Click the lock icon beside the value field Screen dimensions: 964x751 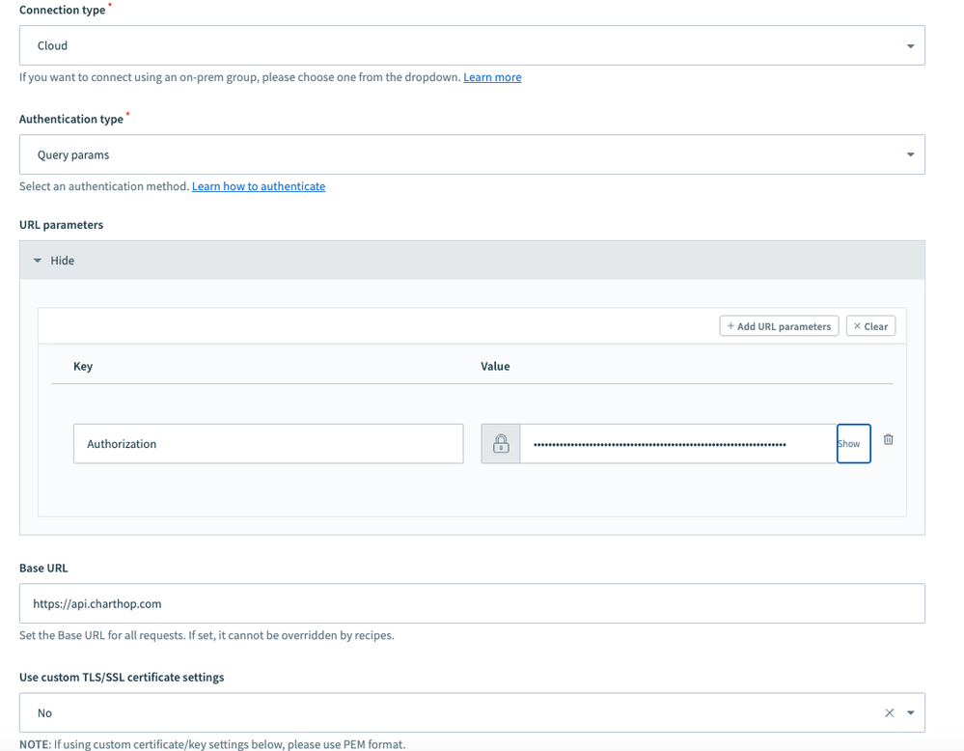coord(501,444)
